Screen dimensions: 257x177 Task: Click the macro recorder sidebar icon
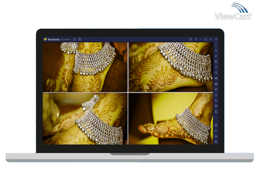216,84
